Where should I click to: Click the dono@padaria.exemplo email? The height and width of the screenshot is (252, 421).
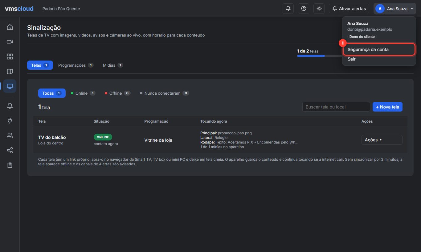tap(370, 29)
